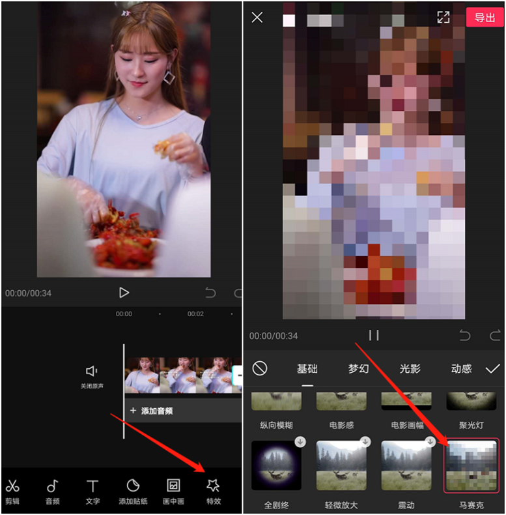Click the red 导出 export button
Screen dimensions: 506x515
pos(485,17)
